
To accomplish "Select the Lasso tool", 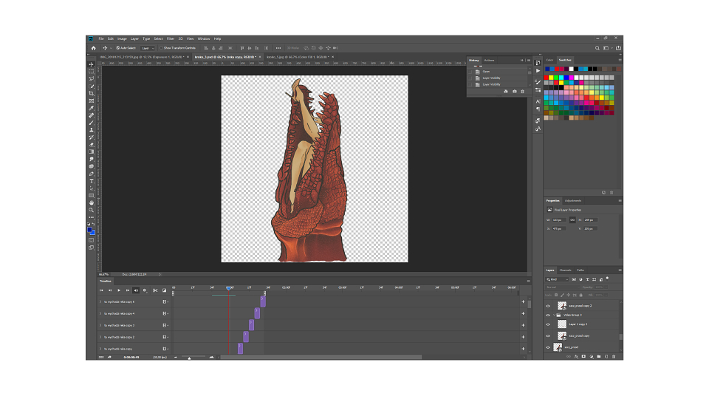I will coord(92,79).
